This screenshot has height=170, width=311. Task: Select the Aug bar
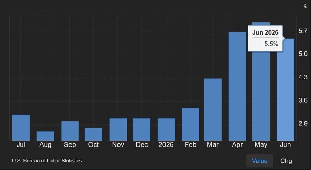click(45, 136)
